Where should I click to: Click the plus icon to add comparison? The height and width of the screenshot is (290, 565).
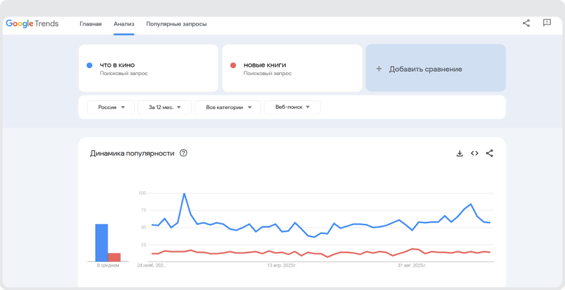tap(379, 69)
